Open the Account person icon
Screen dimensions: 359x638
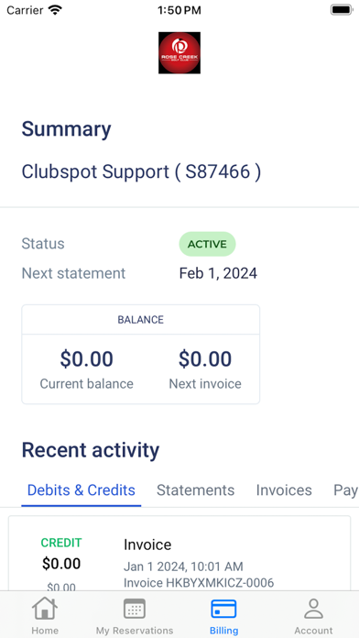click(x=313, y=609)
